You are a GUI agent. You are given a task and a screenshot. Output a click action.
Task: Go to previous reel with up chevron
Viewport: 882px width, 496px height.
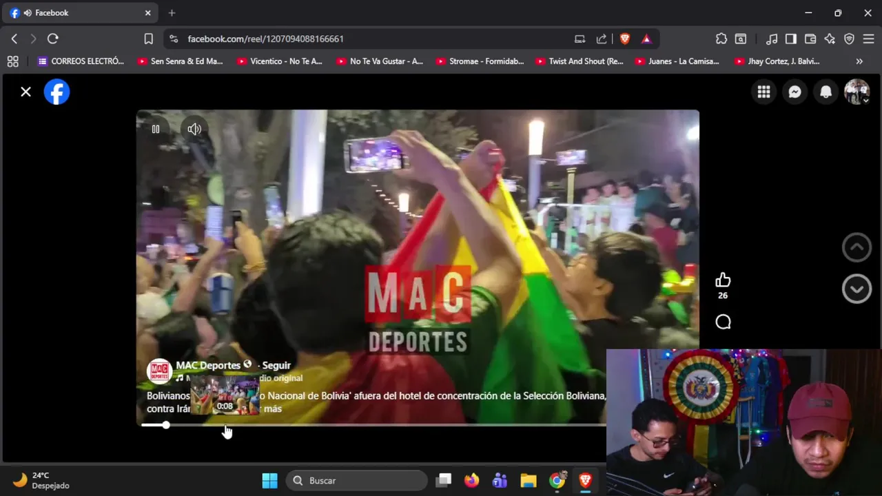[x=857, y=247]
